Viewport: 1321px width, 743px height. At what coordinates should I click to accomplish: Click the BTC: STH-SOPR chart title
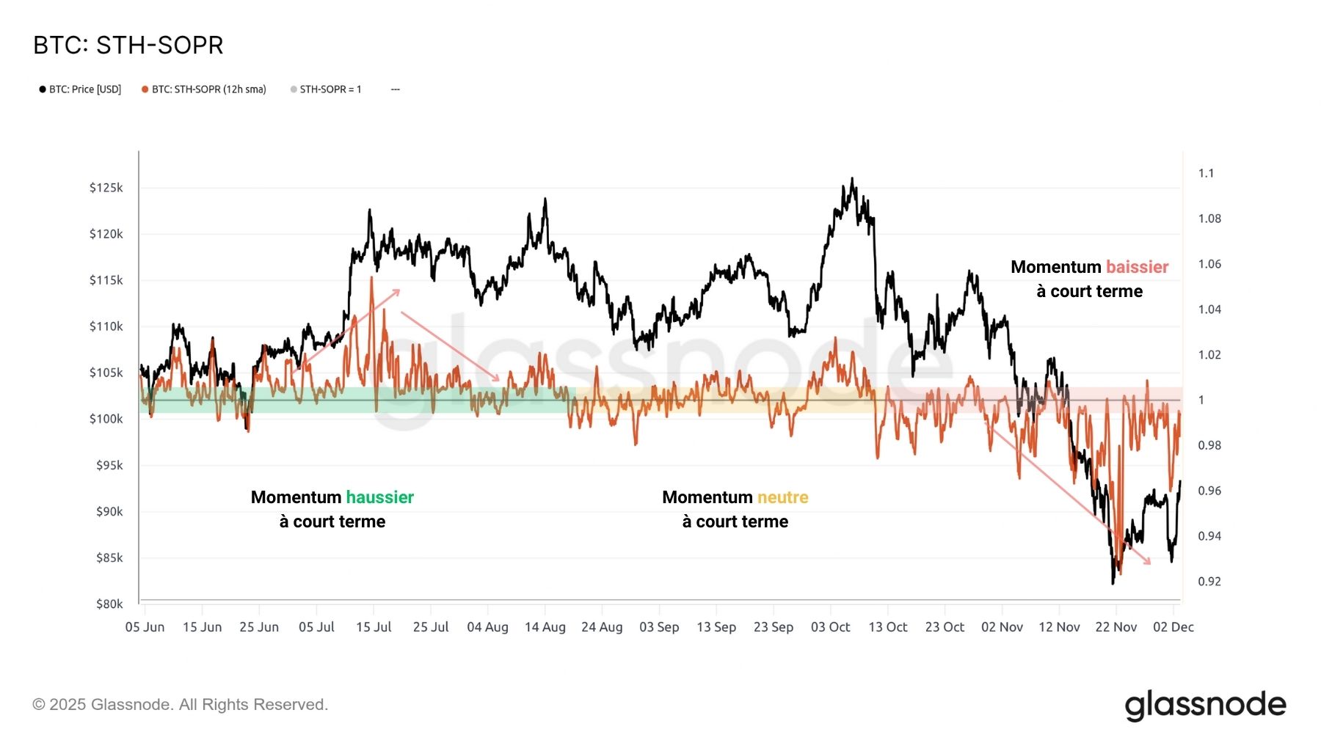pyautogui.click(x=128, y=45)
